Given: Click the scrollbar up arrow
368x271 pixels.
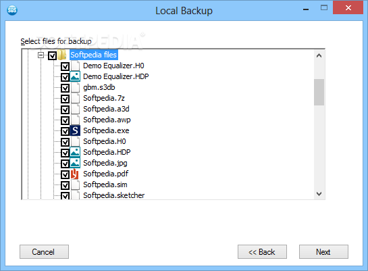Looking at the screenshot, I should click(319, 56).
